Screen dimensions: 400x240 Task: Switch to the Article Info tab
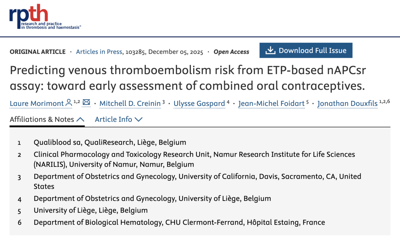[x=113, y=119]
